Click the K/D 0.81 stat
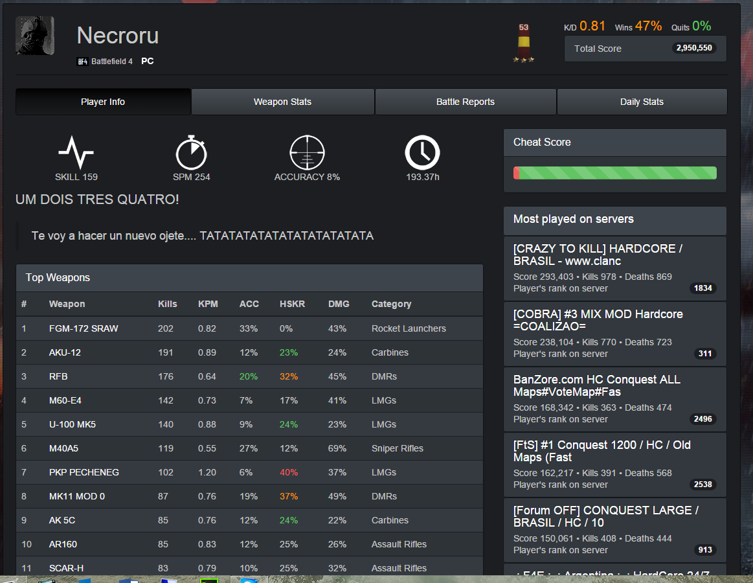The width and height of the screenshot is (753, 583). point(585,26)
